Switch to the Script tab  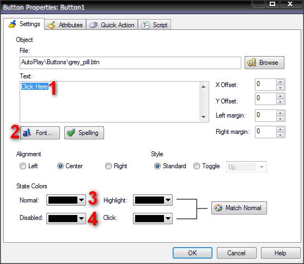155,25
